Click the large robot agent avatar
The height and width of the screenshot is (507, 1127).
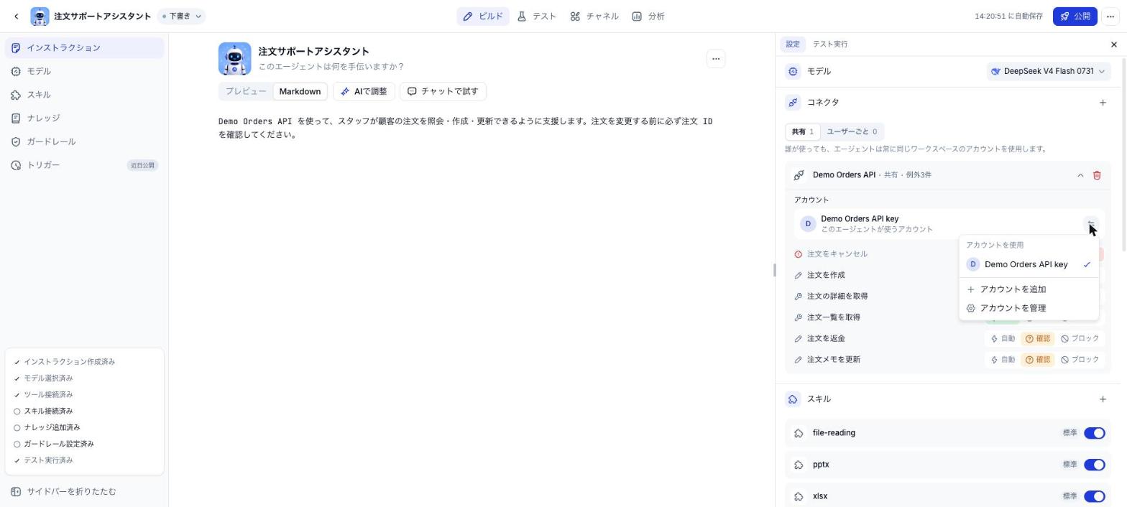pos(235,59)
